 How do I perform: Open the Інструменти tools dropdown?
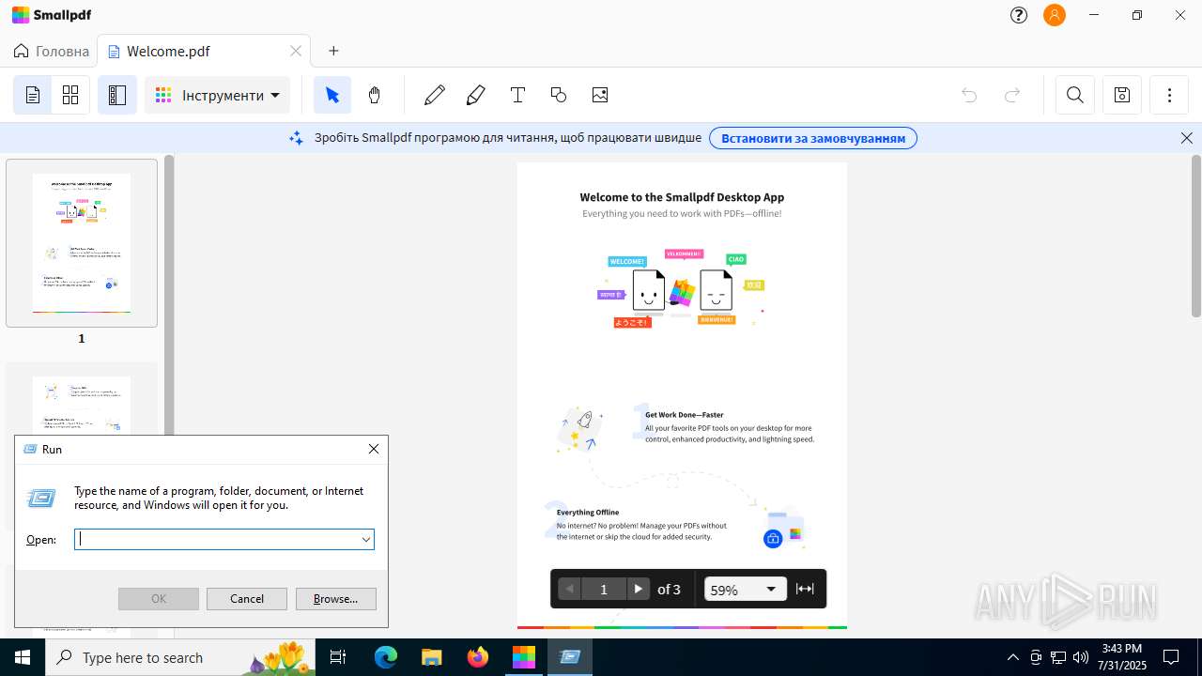pyautogui.click(x=217, y=95)
